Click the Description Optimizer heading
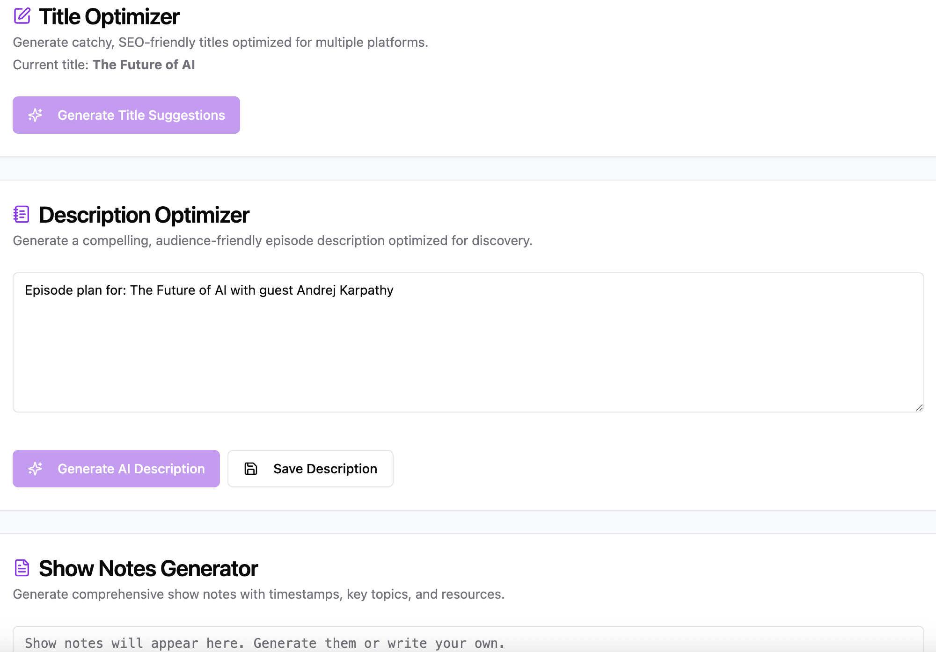Image resolution: width=936 pixels, height=652 pixels. tap(144, 215)
